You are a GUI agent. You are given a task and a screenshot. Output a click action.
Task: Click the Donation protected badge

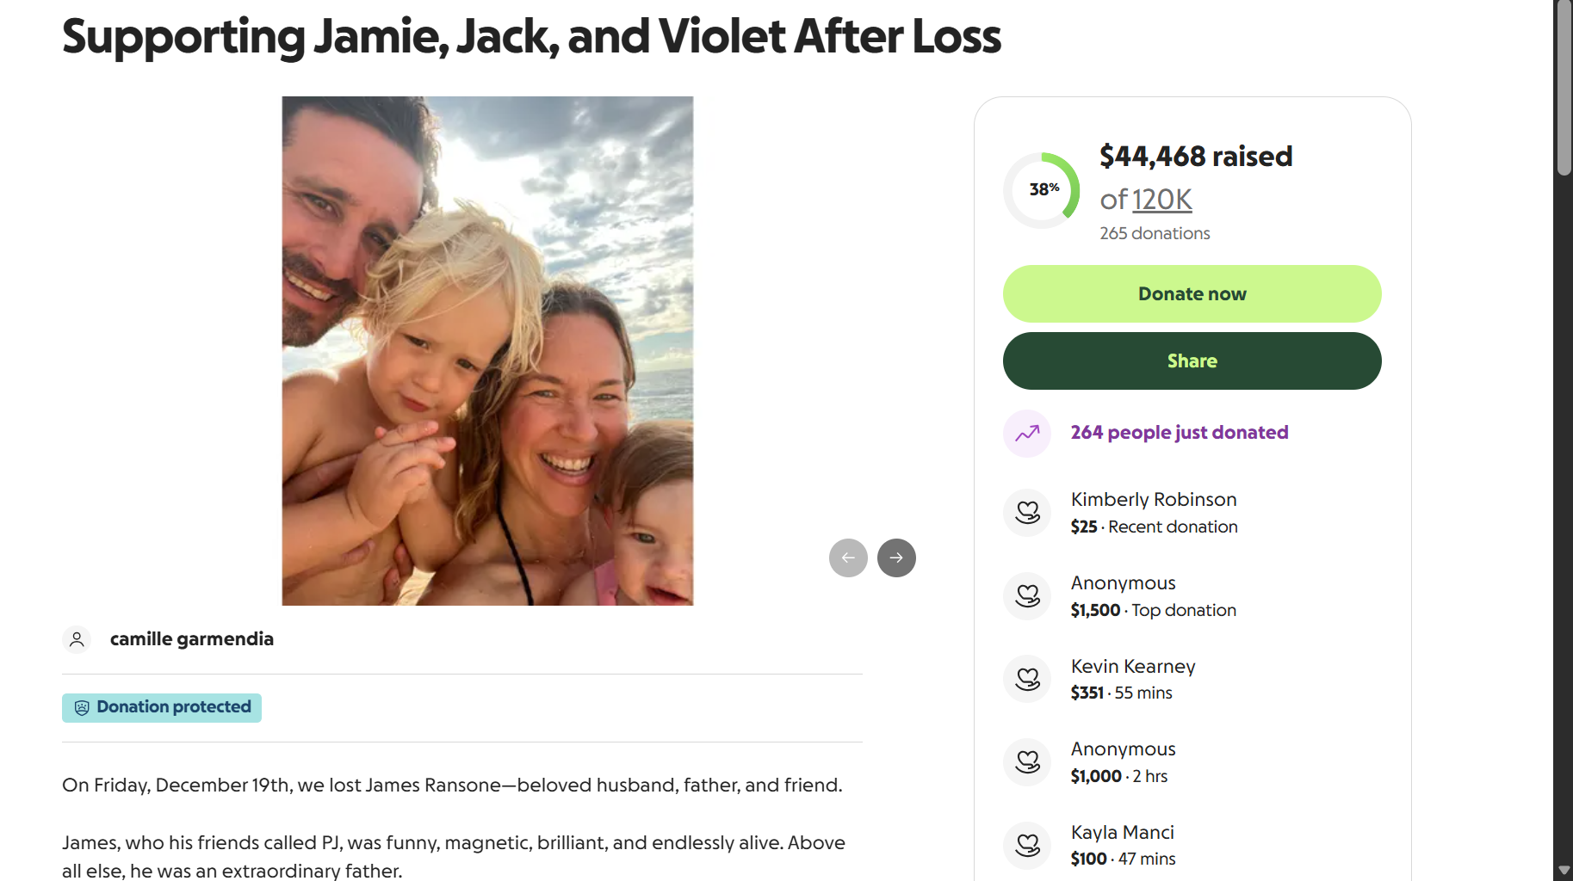(162, 708)
